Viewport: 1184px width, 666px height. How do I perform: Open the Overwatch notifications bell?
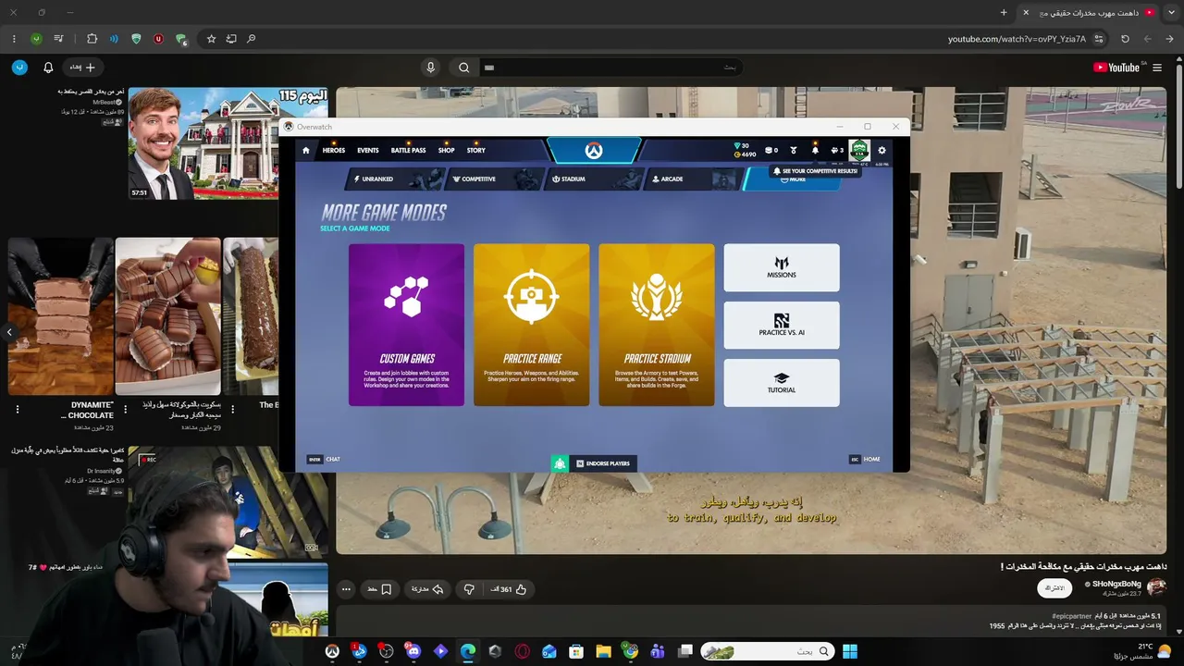[x=815, y=150]
